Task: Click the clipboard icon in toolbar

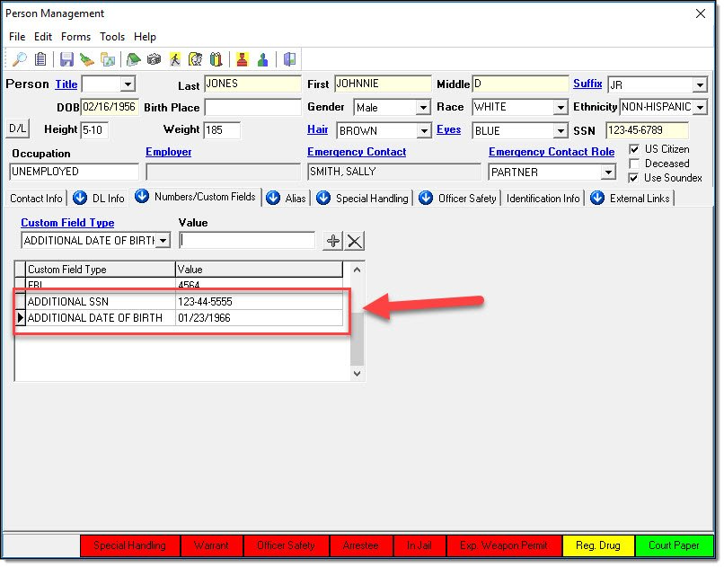Action: (40, 60)
